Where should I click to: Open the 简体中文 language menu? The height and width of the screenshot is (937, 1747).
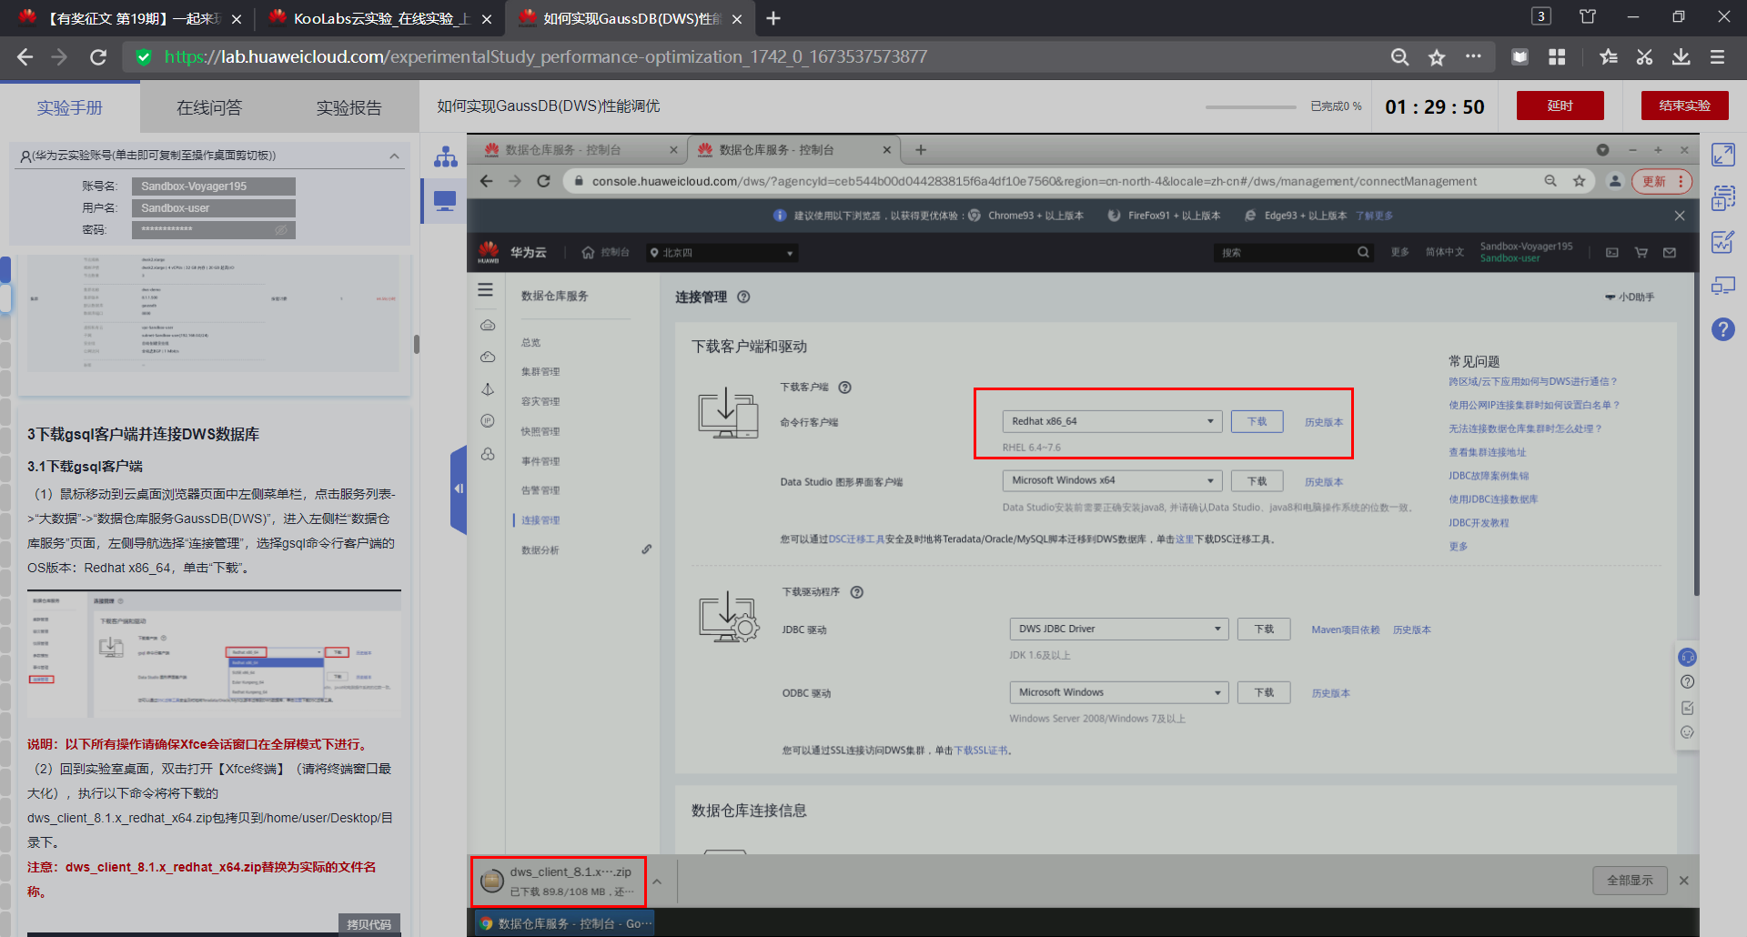[1444, 252]
